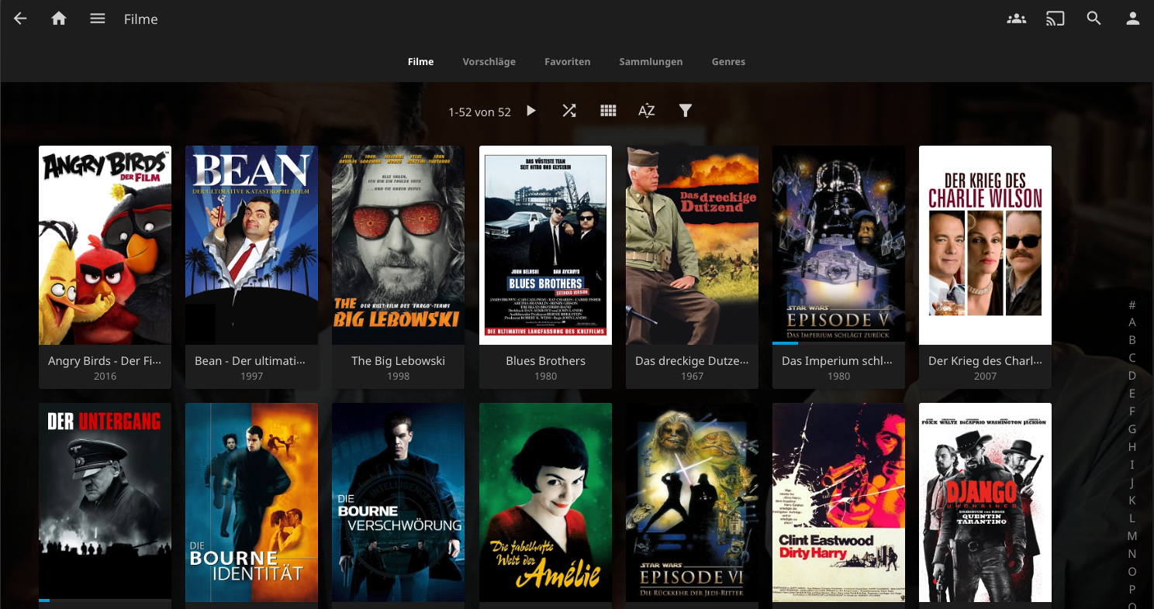This screenshot has height=609, width=1154.
Task: Jump to letter H in alphabet picker
Action: point(1132,447)
